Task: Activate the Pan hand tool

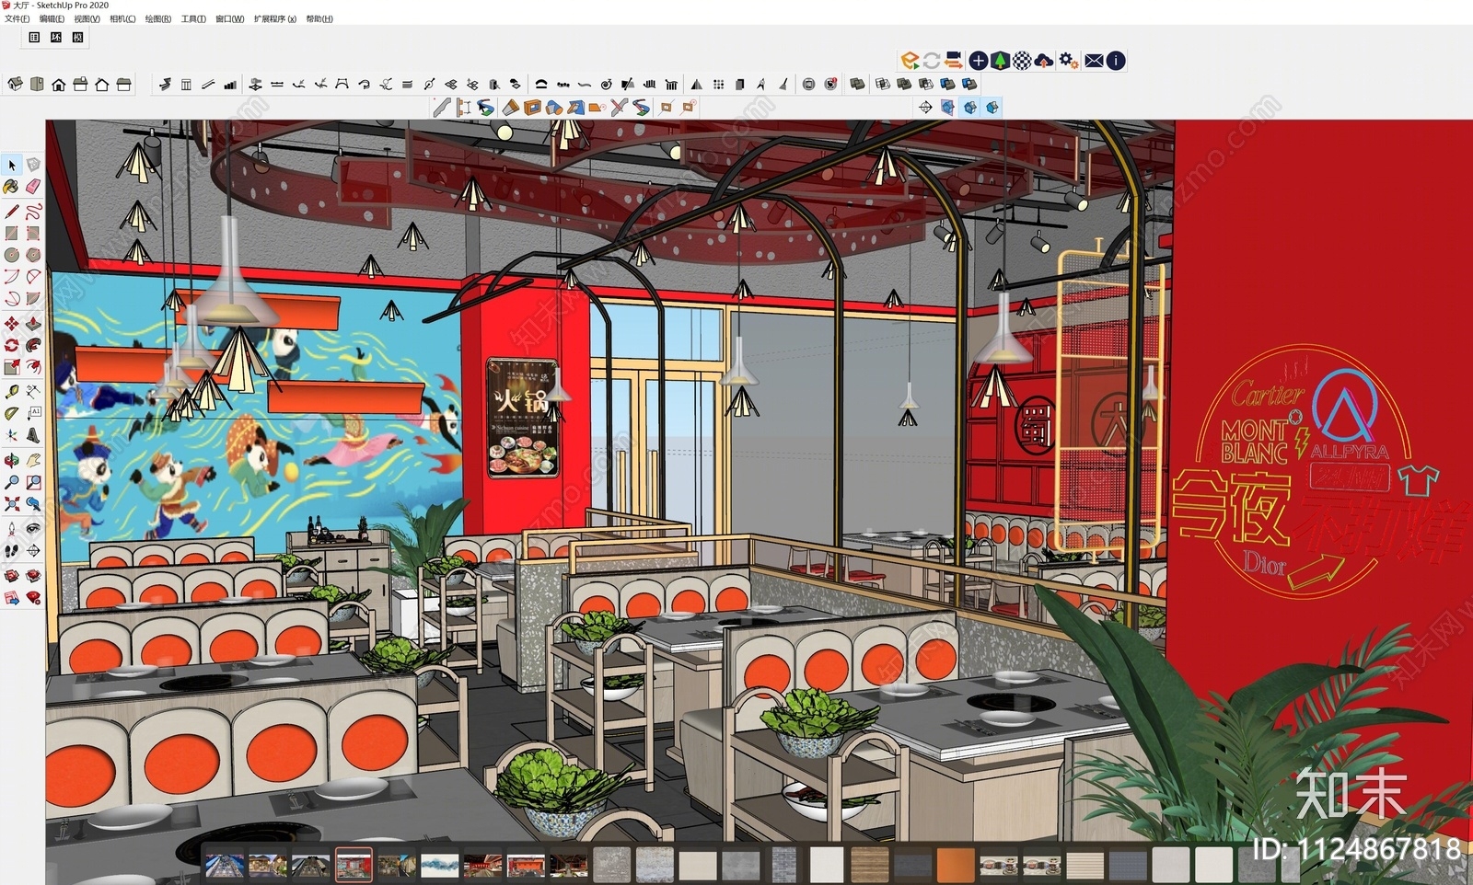Action: [x=33, y=460]
